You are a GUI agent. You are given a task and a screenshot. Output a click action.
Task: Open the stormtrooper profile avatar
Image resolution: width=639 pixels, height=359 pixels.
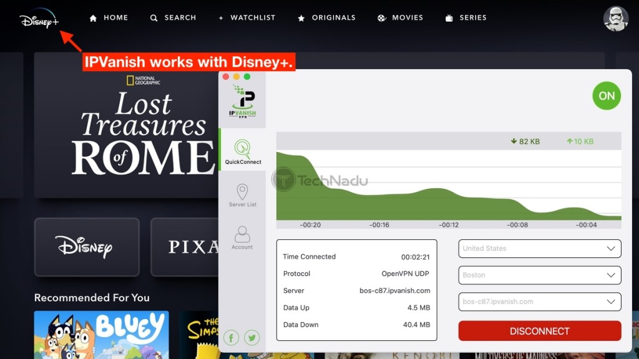[616, 18]
